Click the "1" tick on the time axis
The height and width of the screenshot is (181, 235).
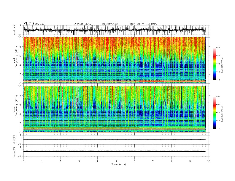(42, 161)
